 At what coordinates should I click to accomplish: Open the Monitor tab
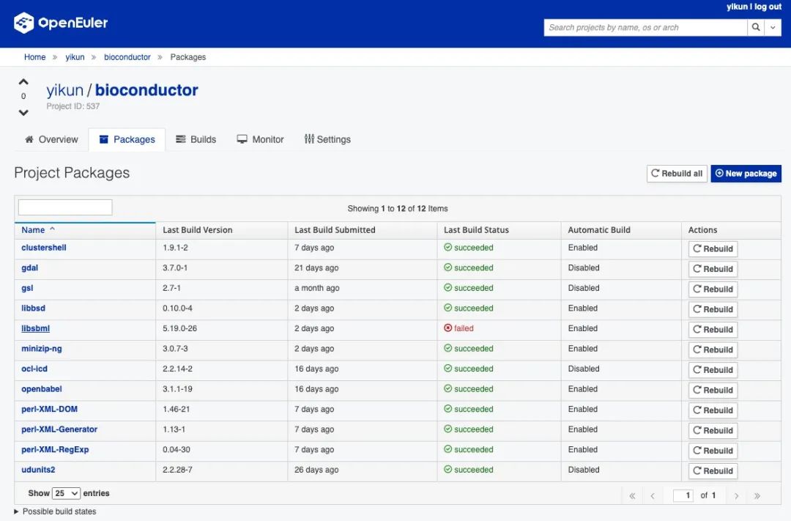[x=260, y=139]
